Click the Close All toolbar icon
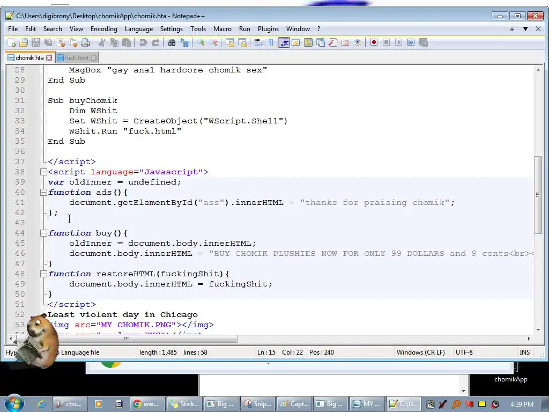The height and width of the screenshot is (412, 549). pyautogui.click(x=73, y=43)
